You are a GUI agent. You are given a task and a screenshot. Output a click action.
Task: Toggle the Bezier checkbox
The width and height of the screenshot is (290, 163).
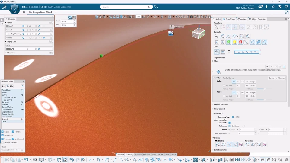(x=2, y=132)
